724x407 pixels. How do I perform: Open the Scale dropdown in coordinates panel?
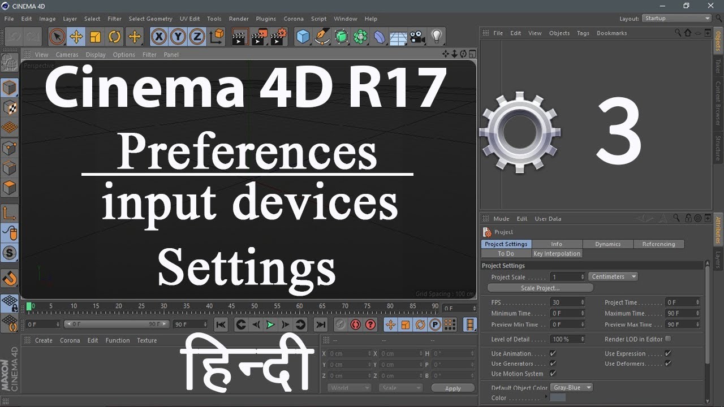point(401,388)
